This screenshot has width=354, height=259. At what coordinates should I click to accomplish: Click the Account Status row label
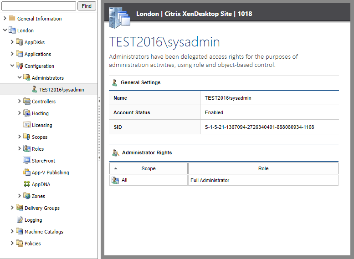[132, 112]
